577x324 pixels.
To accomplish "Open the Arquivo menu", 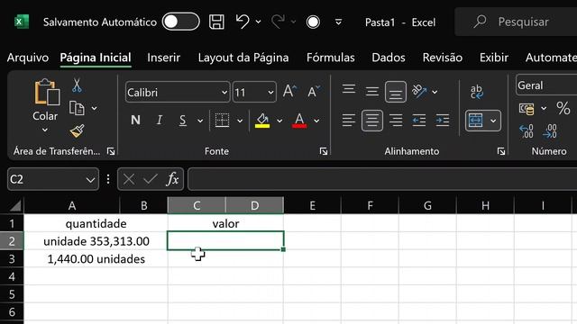I will pos(28,58).
